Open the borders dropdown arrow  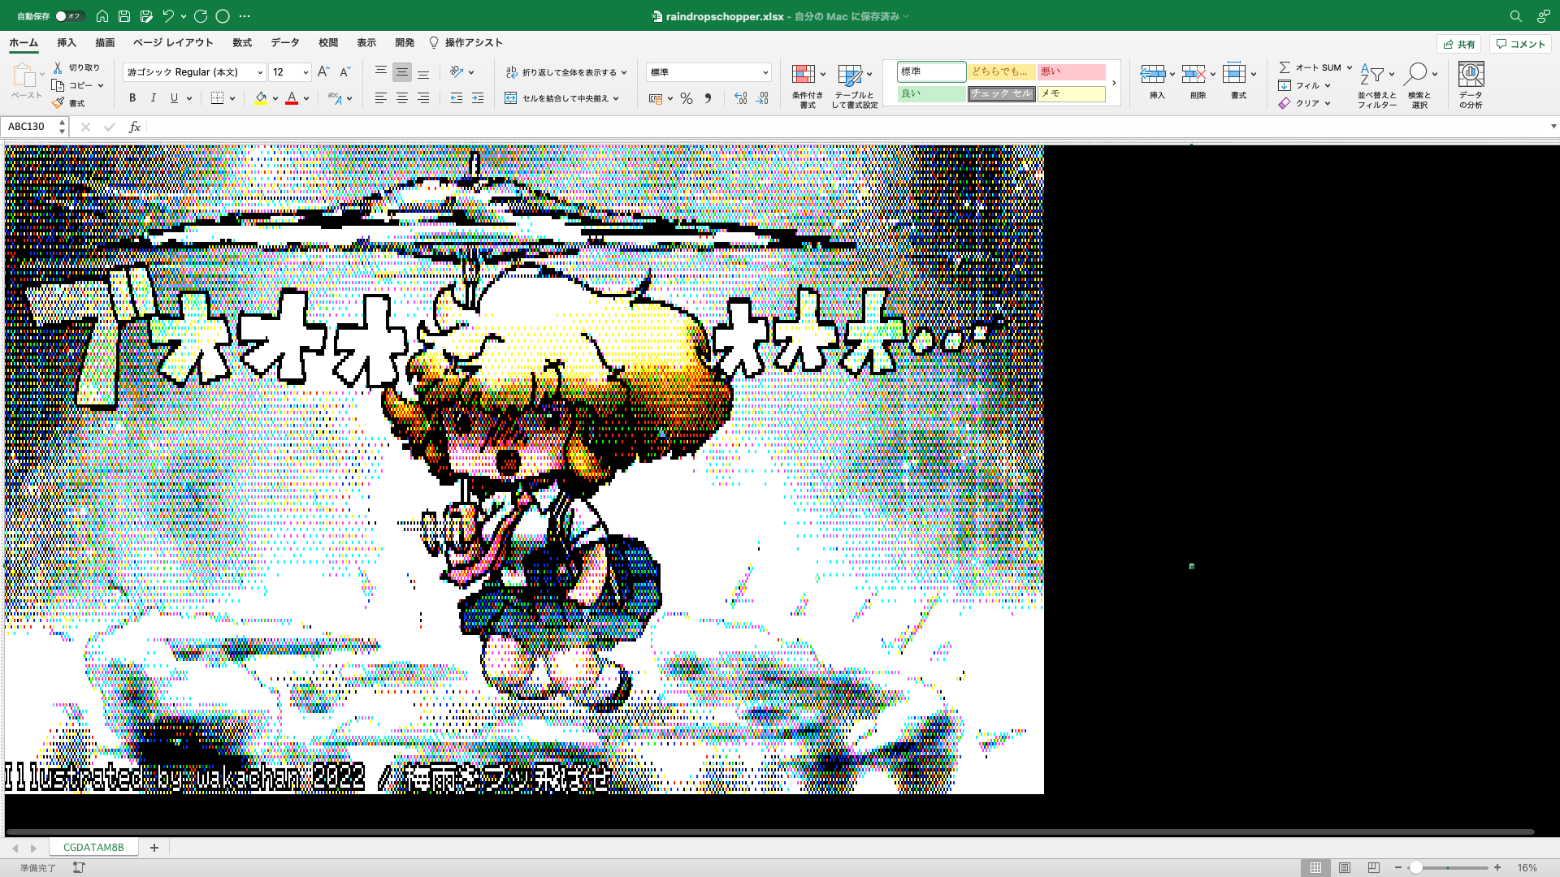tap(232, 98)
